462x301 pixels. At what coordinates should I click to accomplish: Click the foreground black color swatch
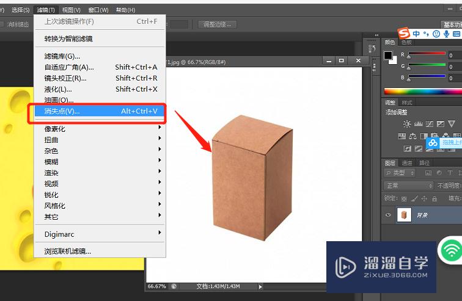tap(388, 56)
